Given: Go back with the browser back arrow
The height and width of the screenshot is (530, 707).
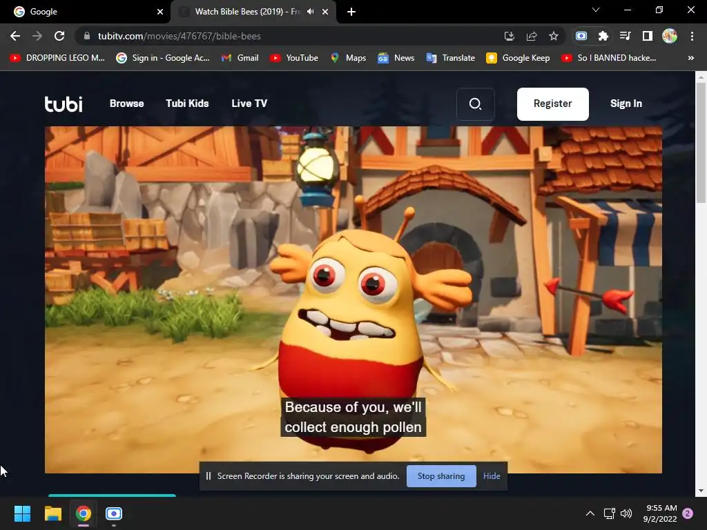Looking at the screenshot, I should tap(15, 36).
